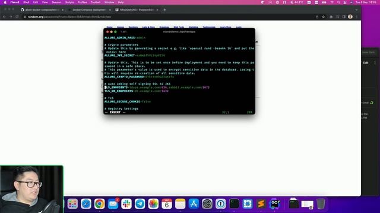Click Chrome back navigation arrow
The image size is (380, 213).
pos(4,17)
